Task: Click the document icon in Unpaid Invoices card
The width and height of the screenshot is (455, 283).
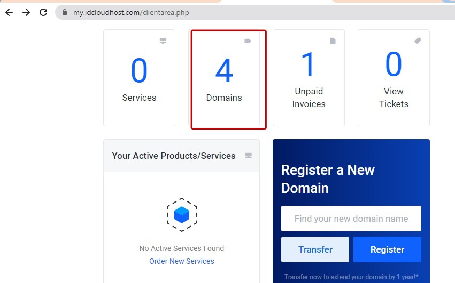Action: coord(333,41)
